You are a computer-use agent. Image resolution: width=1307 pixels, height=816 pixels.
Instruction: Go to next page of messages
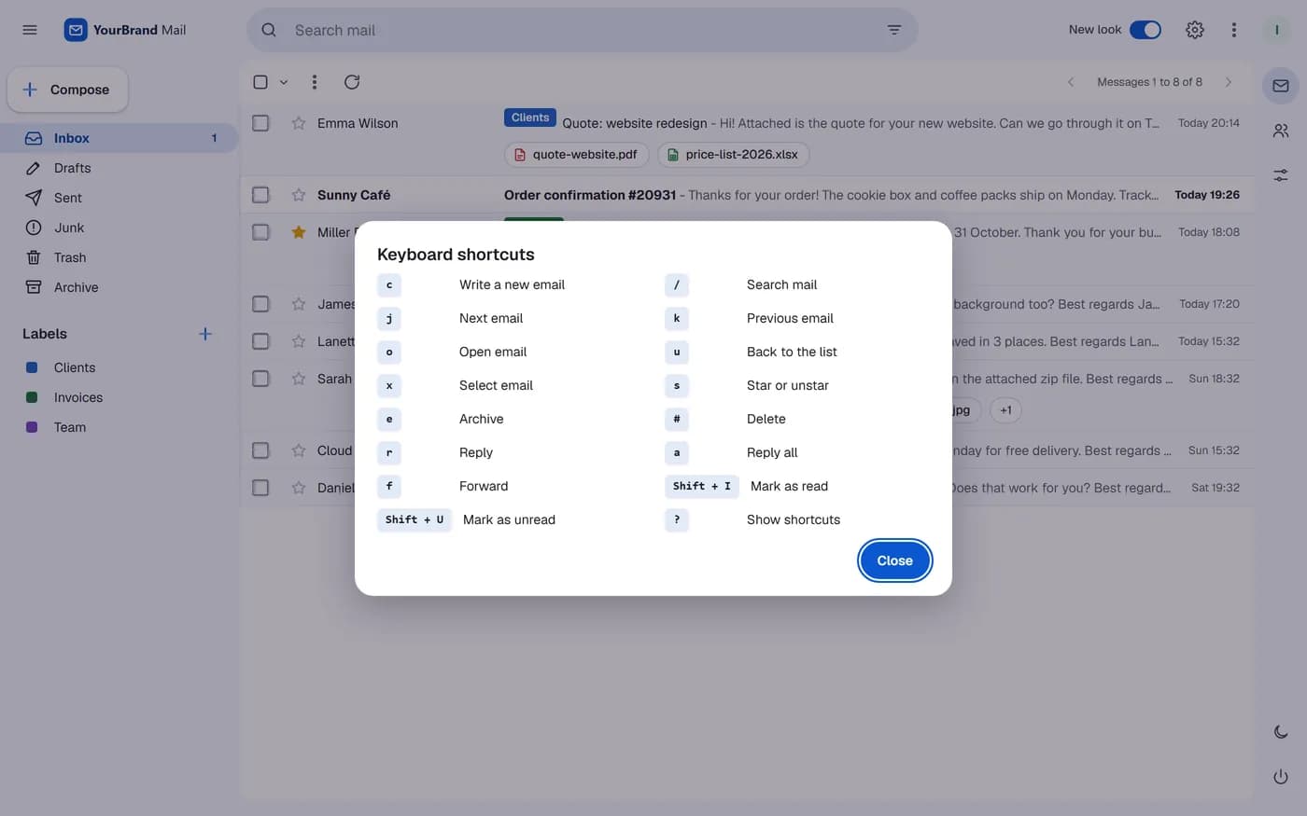pyautogui.click(x=1228, y=82)
